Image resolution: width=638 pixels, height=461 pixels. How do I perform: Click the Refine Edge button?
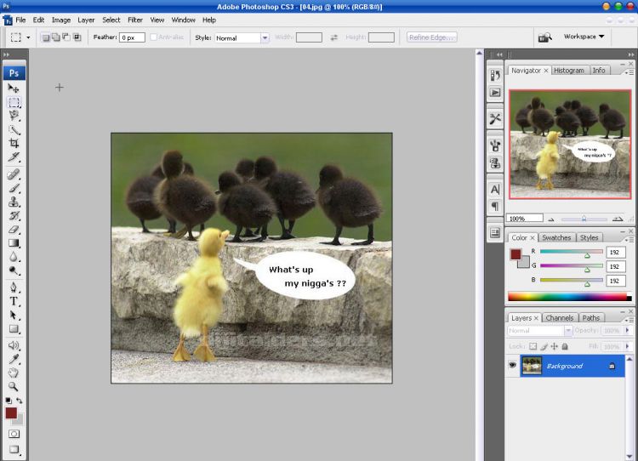pos(431,37)
